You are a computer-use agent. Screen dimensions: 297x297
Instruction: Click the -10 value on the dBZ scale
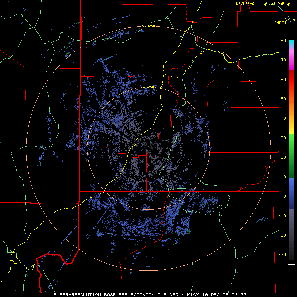282,216
